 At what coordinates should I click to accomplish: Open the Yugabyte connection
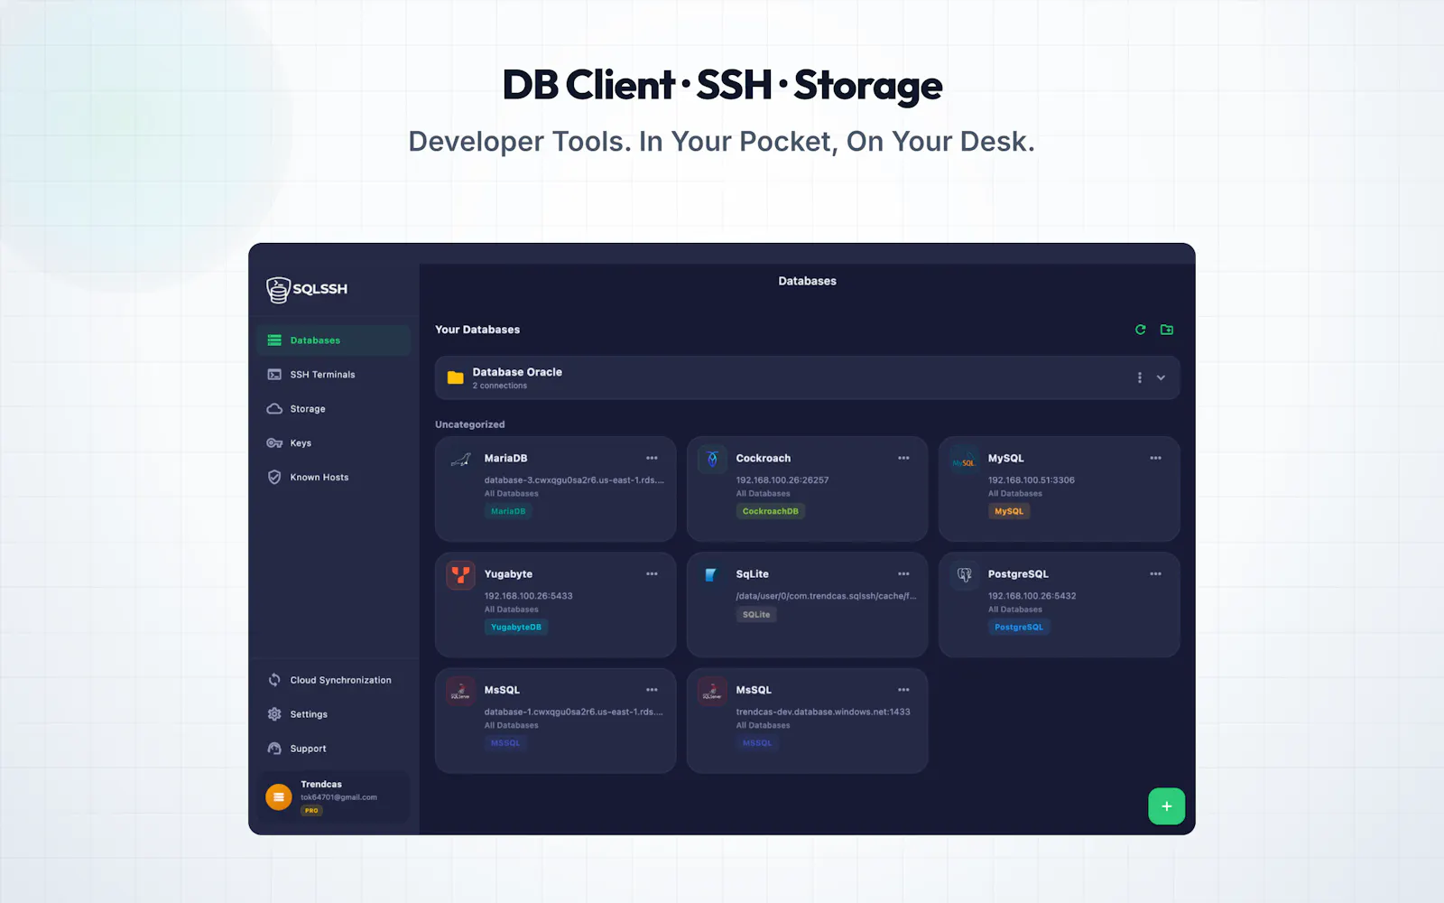tap(555, 605)
